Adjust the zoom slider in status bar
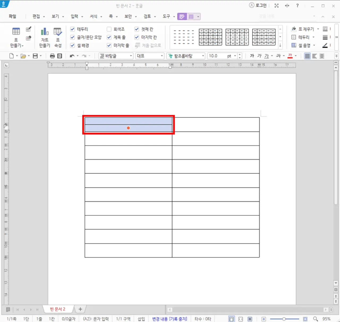Viewport: 340px width, 322px height. click(x=284, y=319)
